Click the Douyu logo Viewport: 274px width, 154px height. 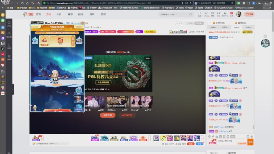pos(28,14)
